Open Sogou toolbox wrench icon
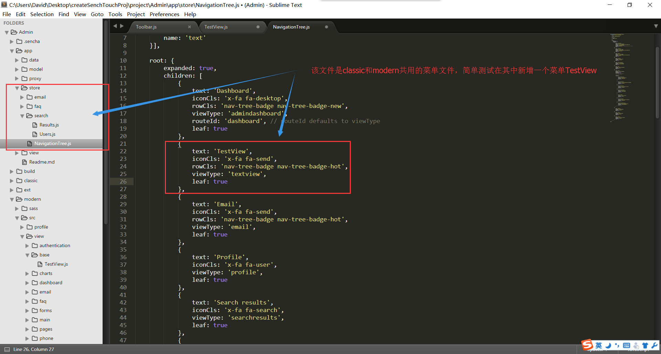 tap(654, 345)
